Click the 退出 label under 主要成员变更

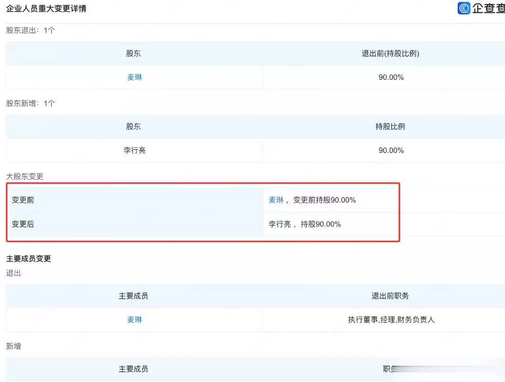click(x=13, y=273)
